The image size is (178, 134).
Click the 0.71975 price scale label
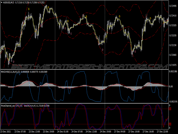click(x=173, y=65)
